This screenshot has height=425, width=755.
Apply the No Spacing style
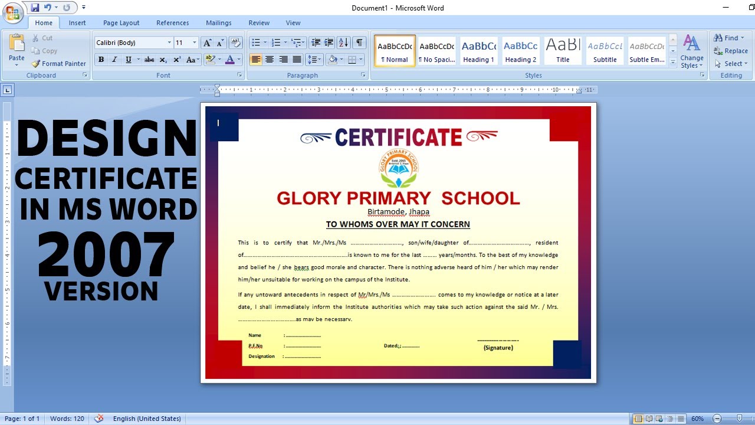(436, 51)
